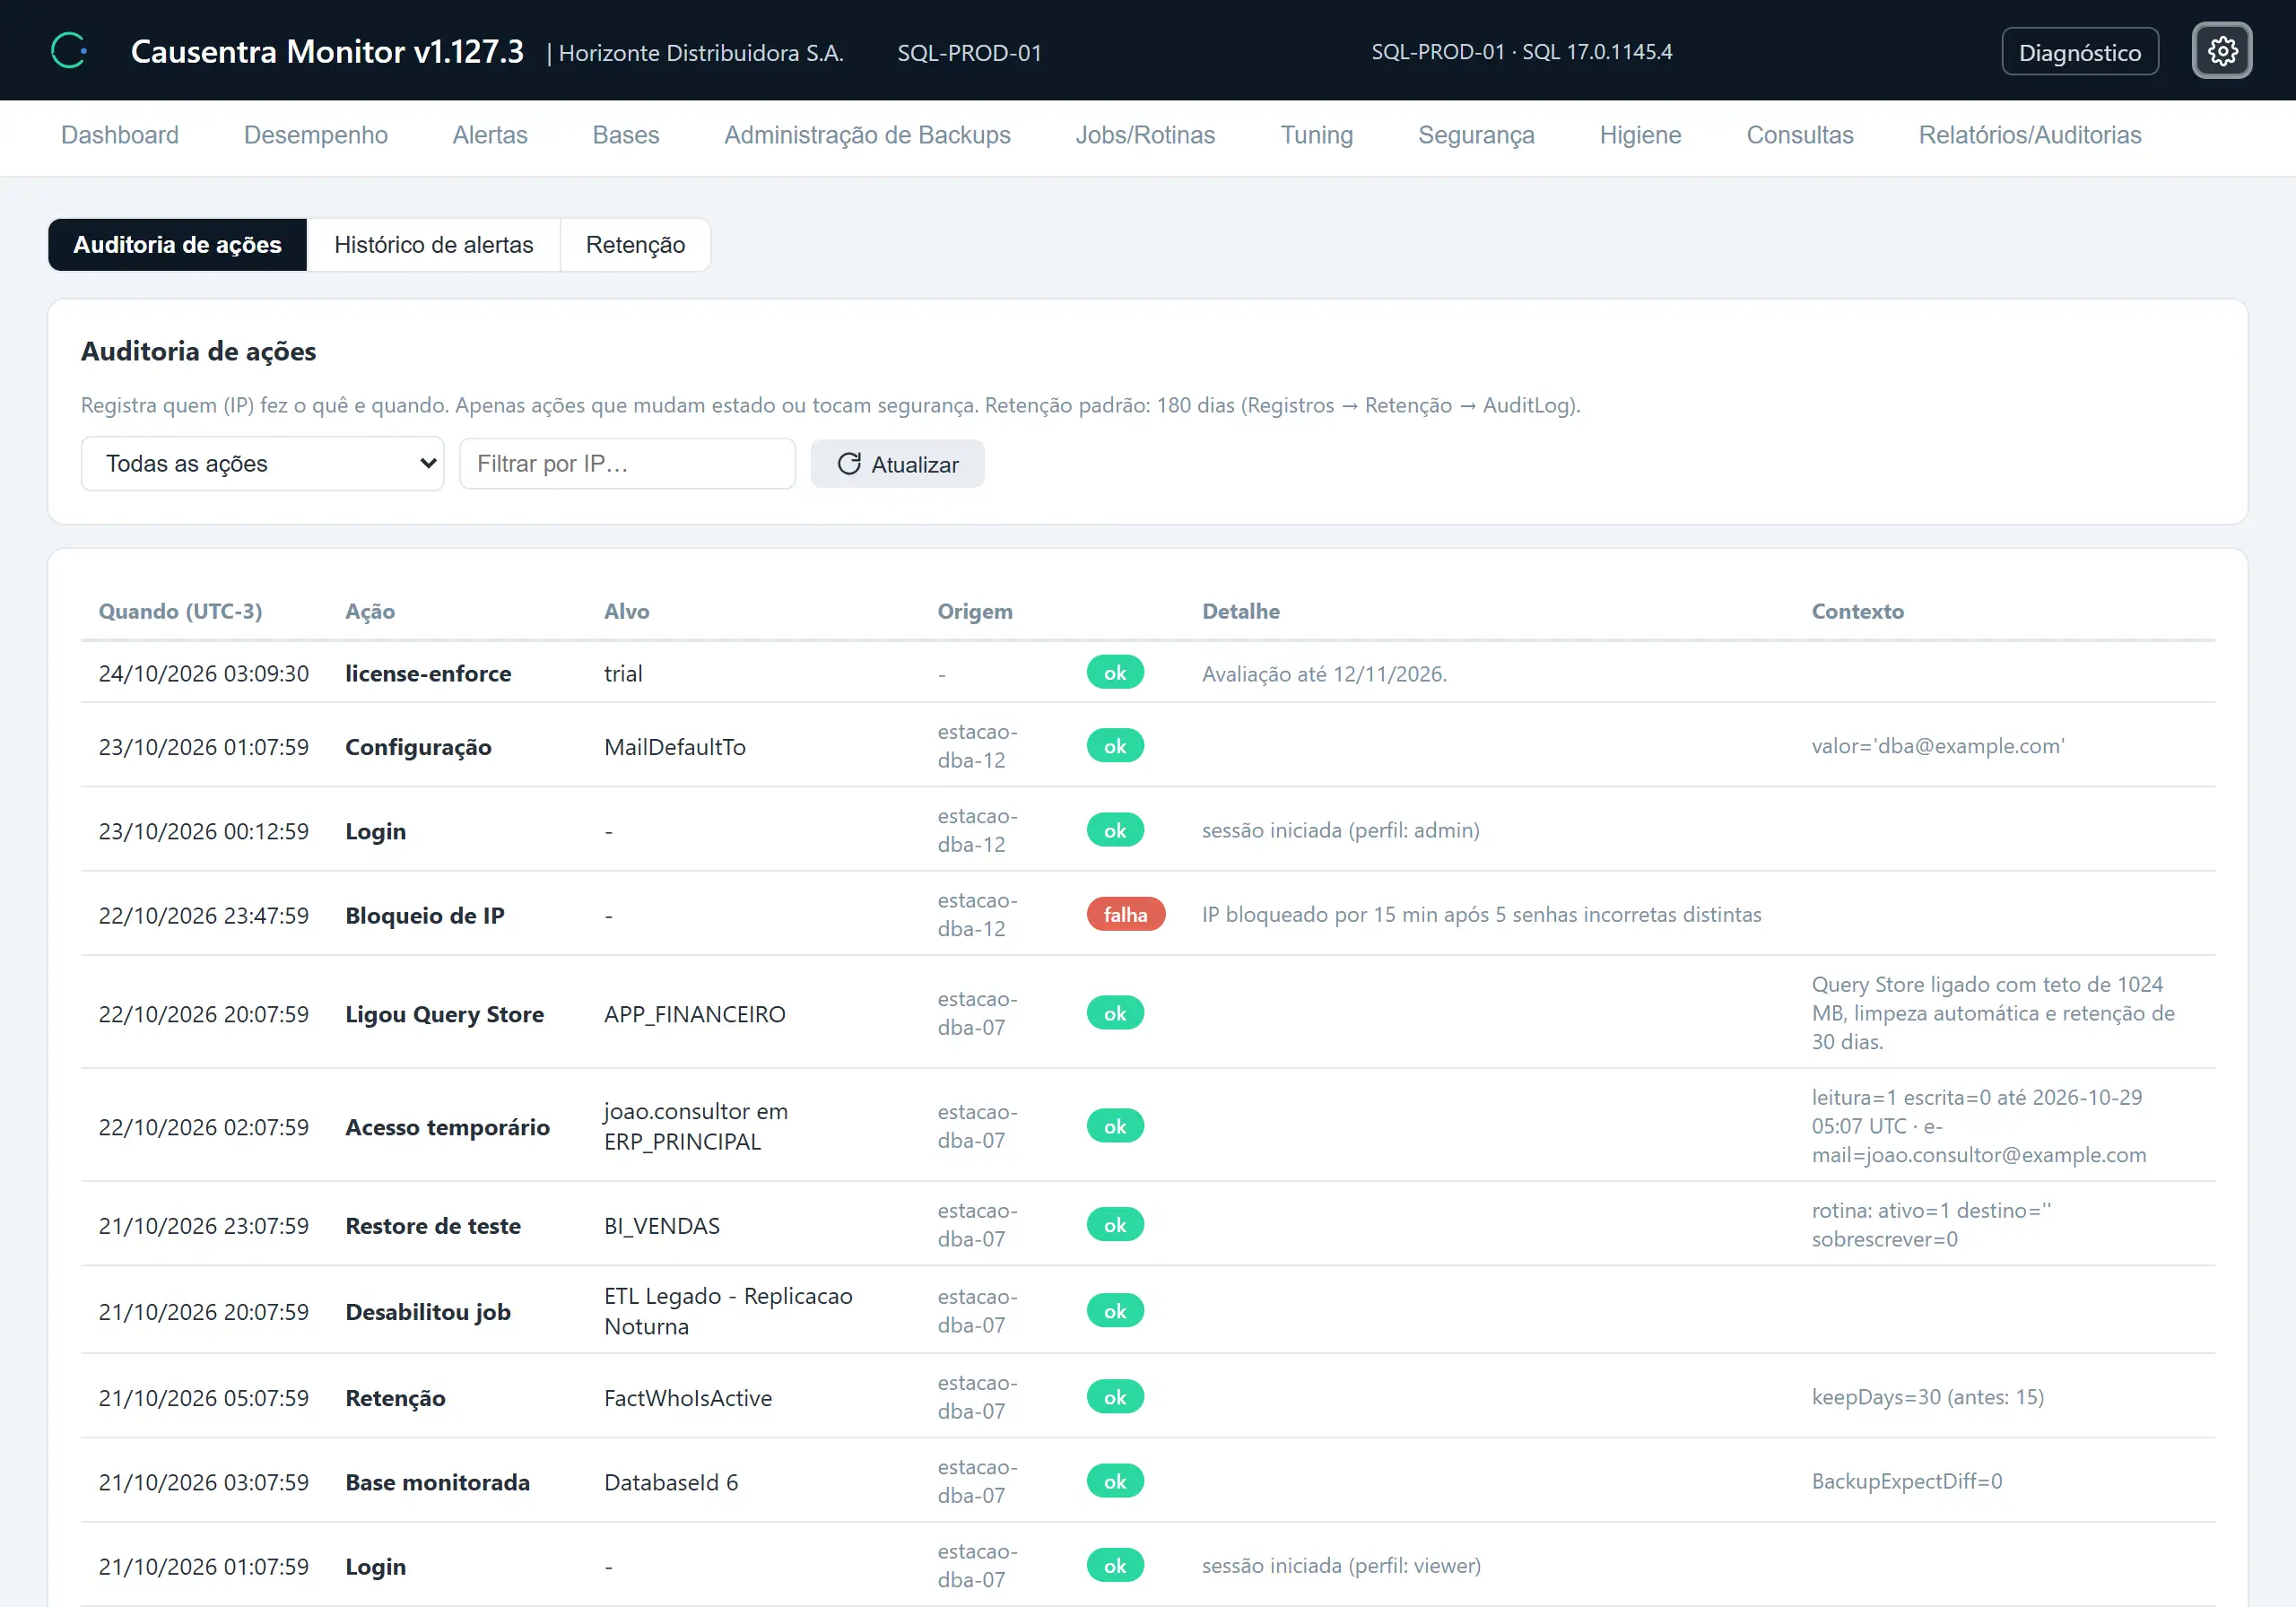The width and height of the screenshot is (2296, 1607).
Task: Open the Desempenho menu
Action: tap(316, 135)
